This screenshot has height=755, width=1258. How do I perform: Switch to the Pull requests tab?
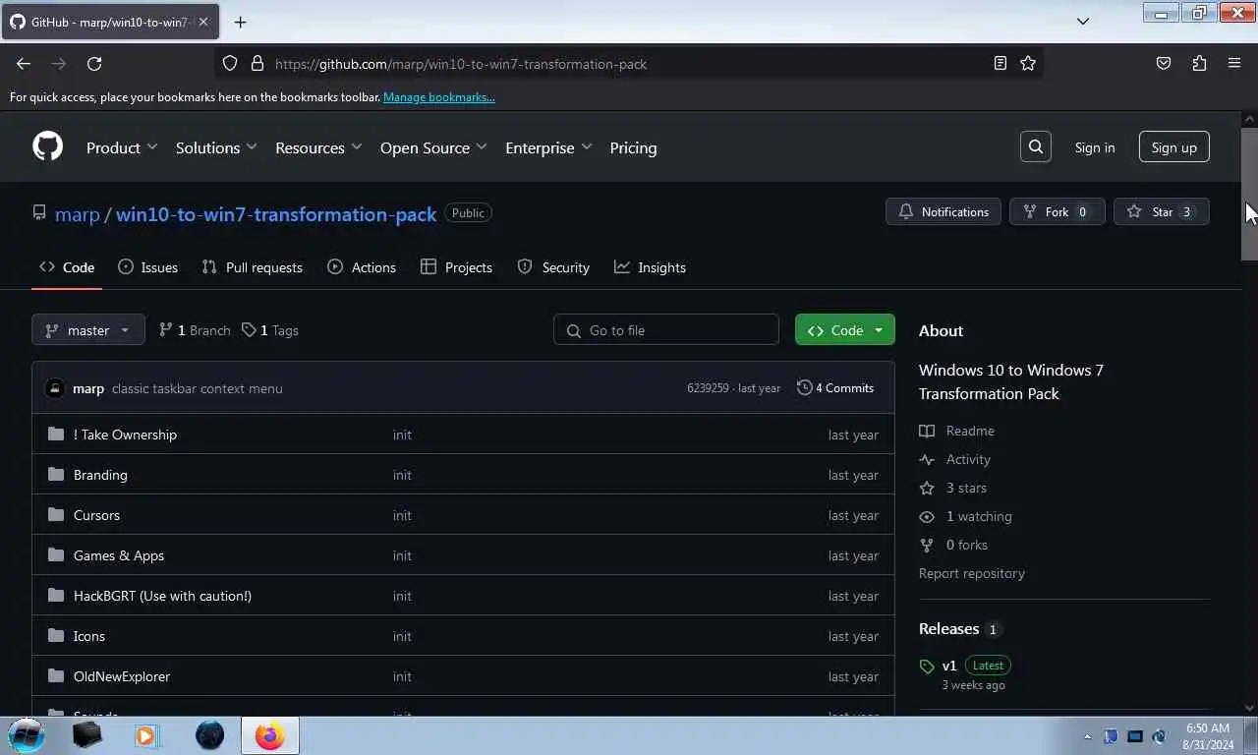click(x=252, y=267)
